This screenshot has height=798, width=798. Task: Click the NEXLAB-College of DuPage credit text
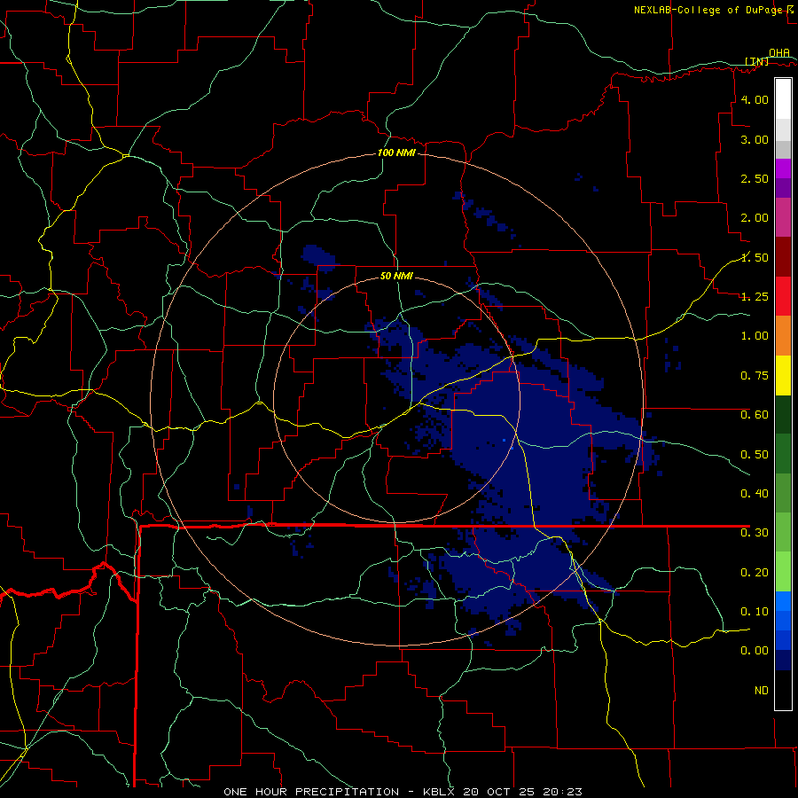click(x=708, y=10)
